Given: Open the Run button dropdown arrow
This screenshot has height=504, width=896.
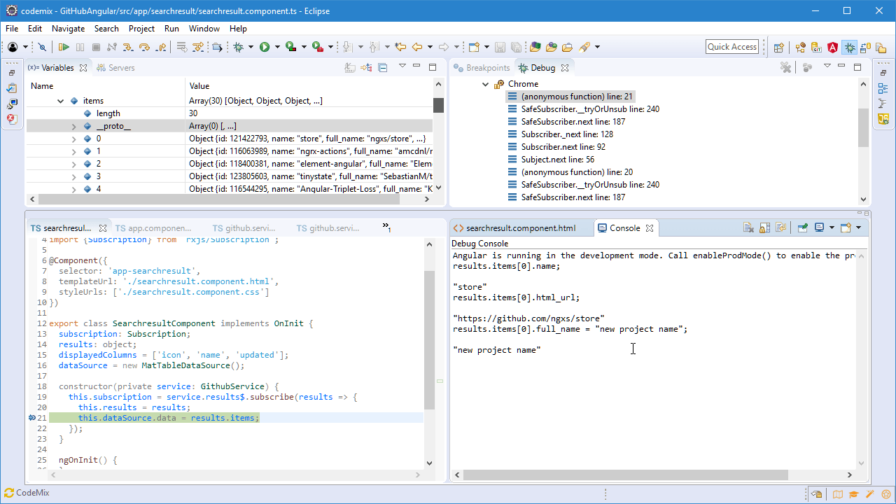Looking at the screenshot, I should pos(277,47).
